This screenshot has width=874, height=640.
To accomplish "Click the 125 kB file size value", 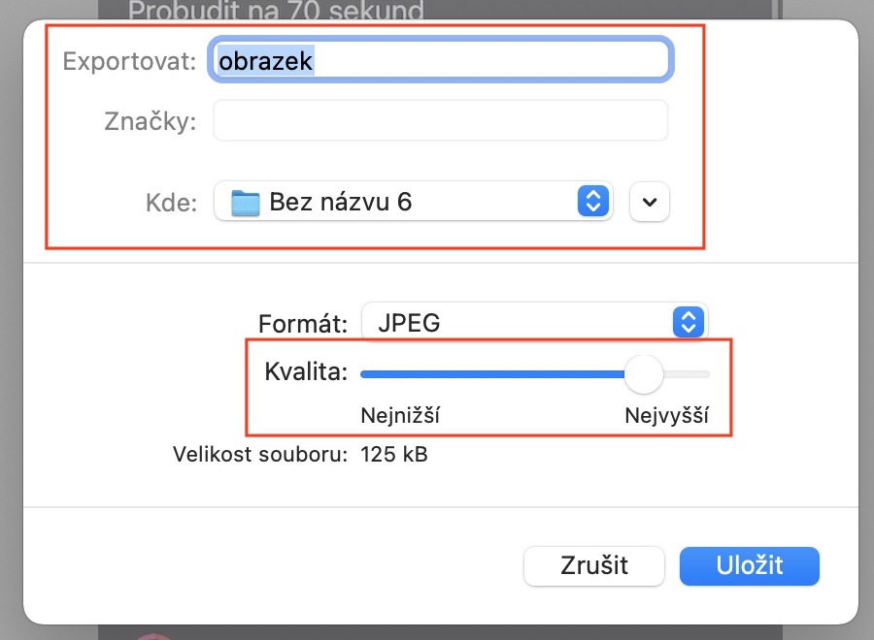I will coord(394,454).
